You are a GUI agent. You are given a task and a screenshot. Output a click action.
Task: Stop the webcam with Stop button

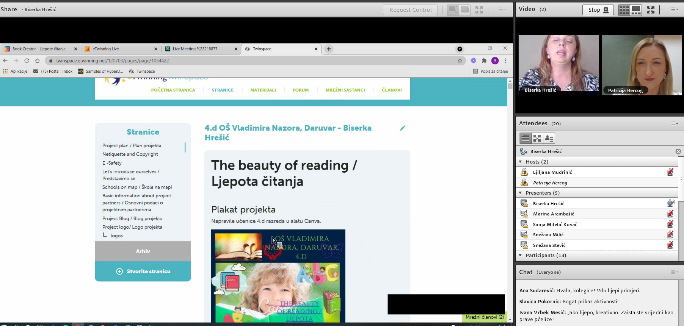tap(598, 10)
